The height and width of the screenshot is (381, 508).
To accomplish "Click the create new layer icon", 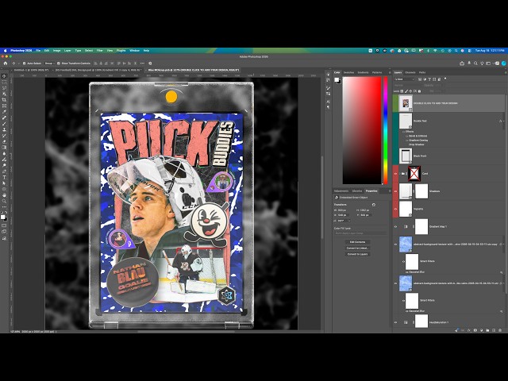I will (494, 330).
